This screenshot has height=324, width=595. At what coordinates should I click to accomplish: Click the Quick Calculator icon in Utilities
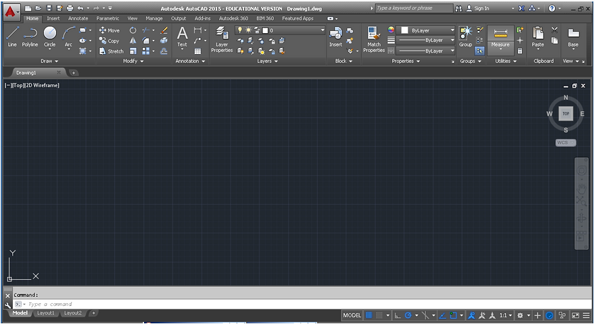click(520, 51)
